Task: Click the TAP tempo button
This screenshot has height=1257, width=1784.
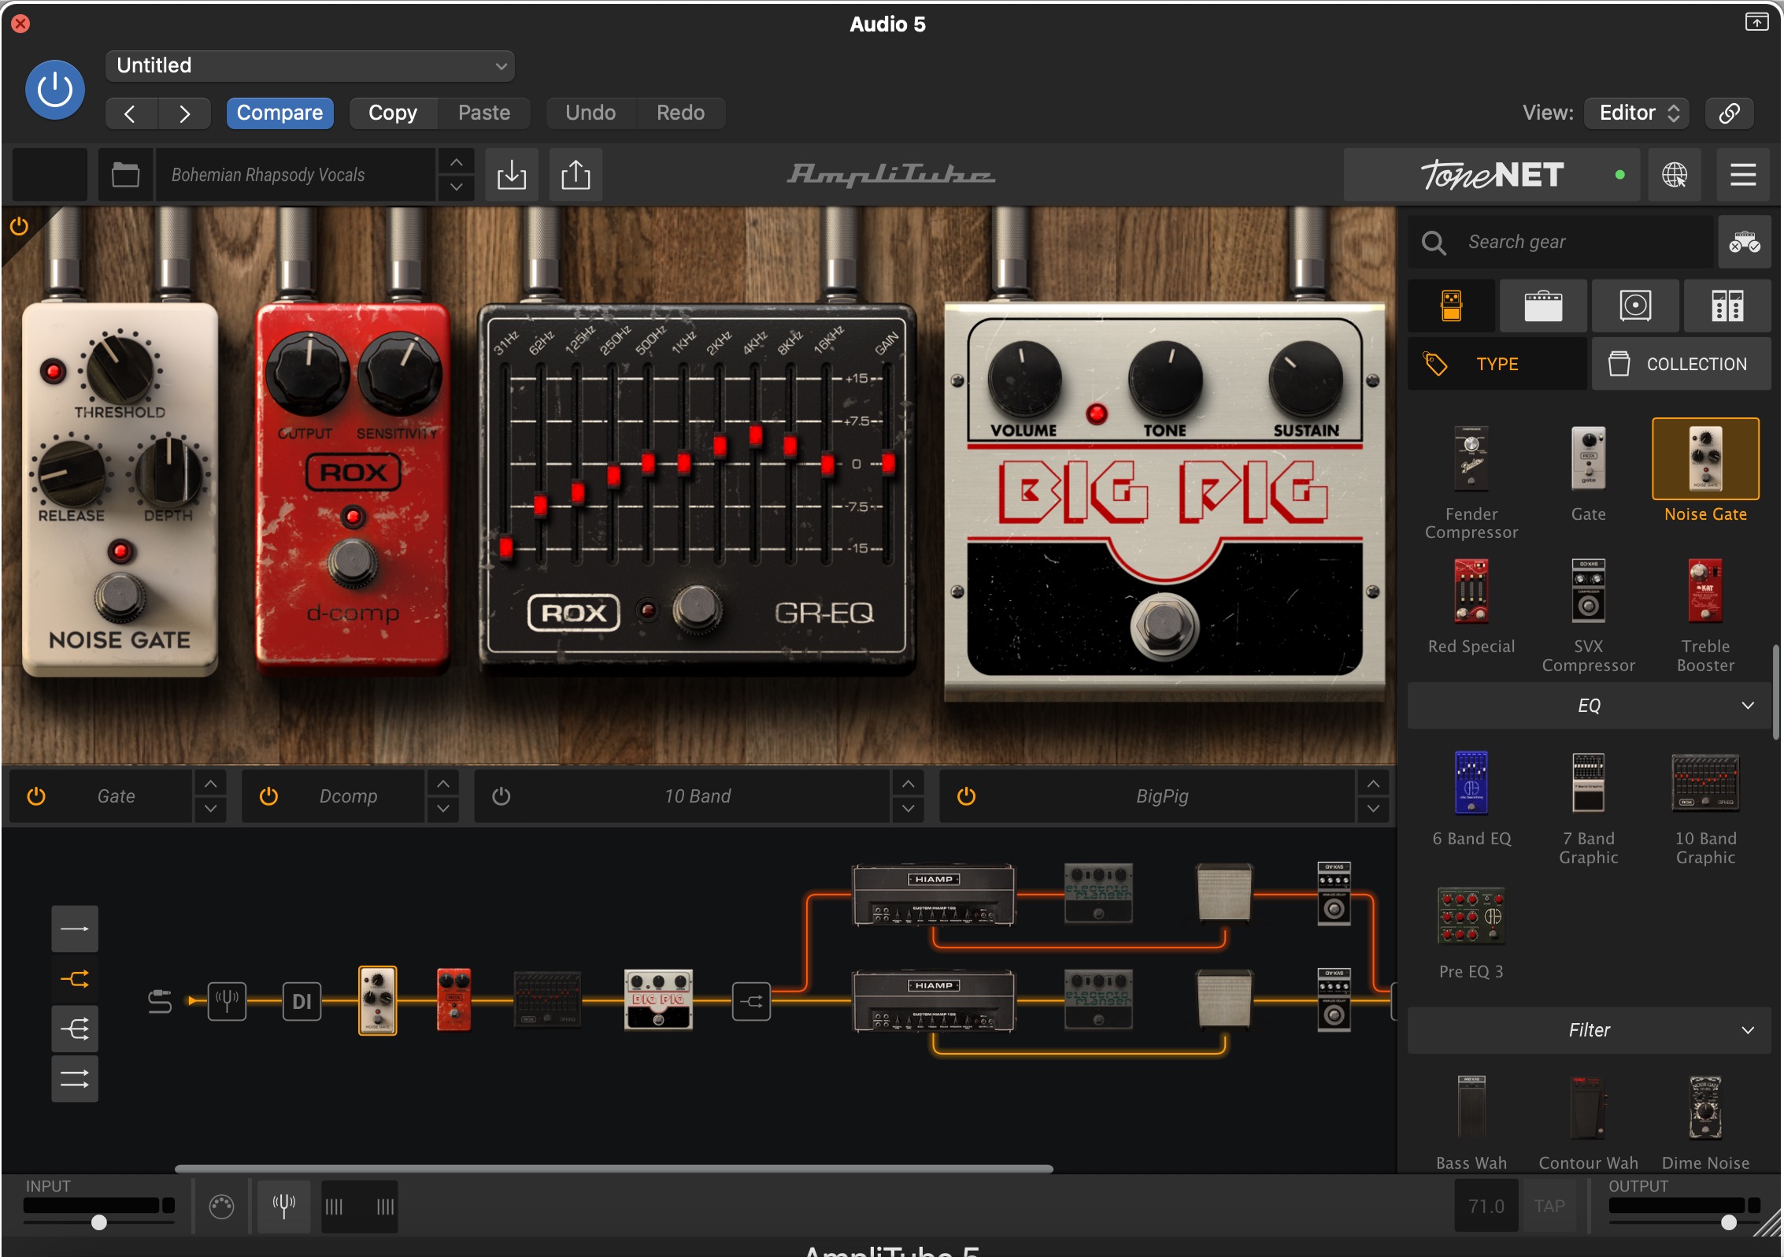Action: 1549,1206
